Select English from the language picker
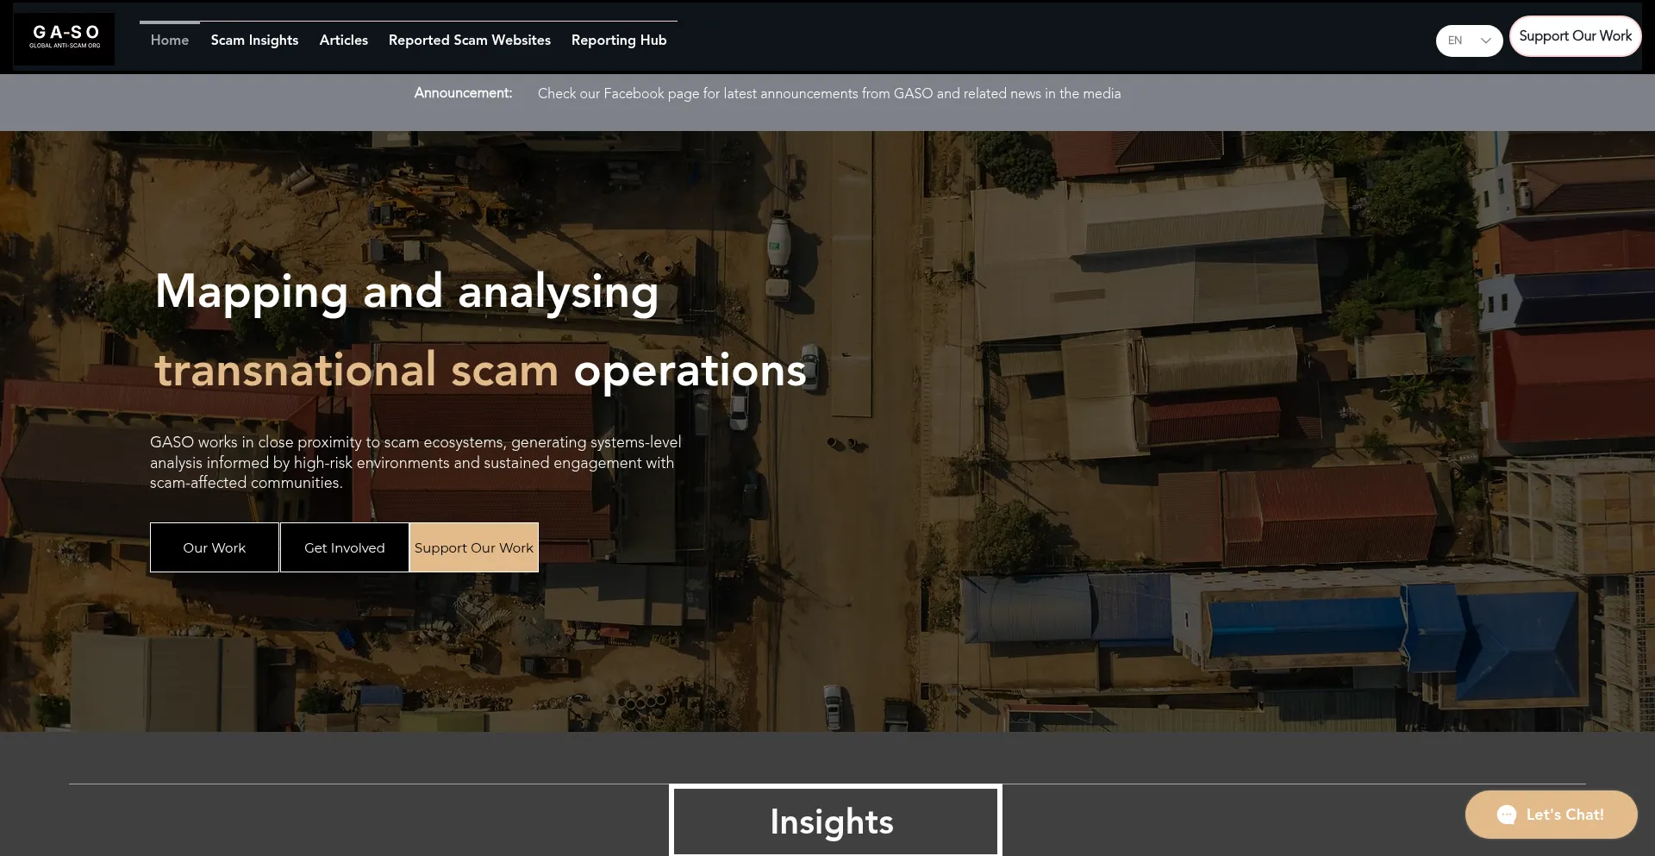The width and height of the screenshot is (1655, 856). pyautogui.click(x=1456, y=40)
